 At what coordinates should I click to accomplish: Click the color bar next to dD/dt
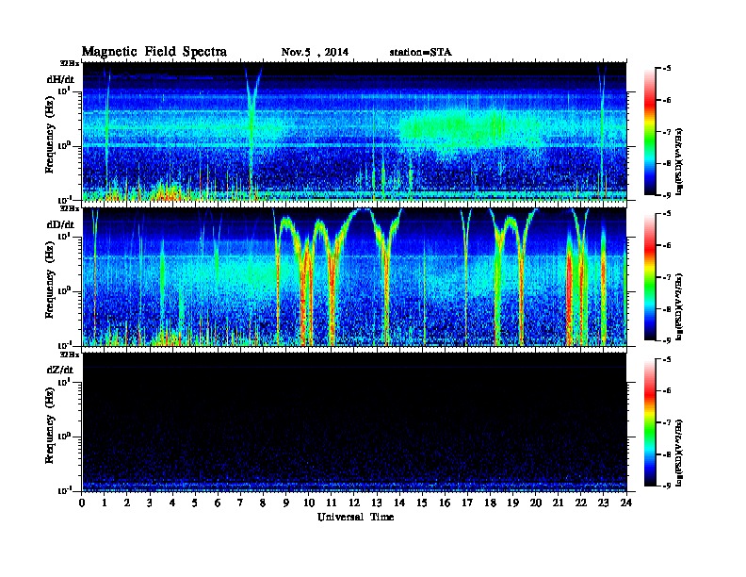pyautogui.click(x=650, y=277)
